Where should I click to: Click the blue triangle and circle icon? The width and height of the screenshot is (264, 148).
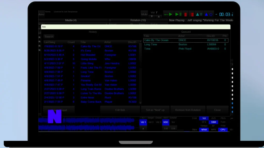[208, 15]
